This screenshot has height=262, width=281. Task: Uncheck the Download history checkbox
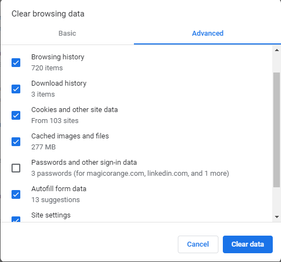(x=16, y=89)
